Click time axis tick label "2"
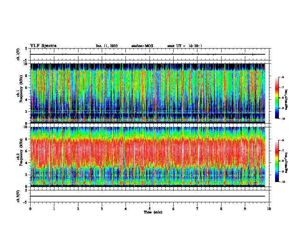303x234 pixels. click(78, 209)
